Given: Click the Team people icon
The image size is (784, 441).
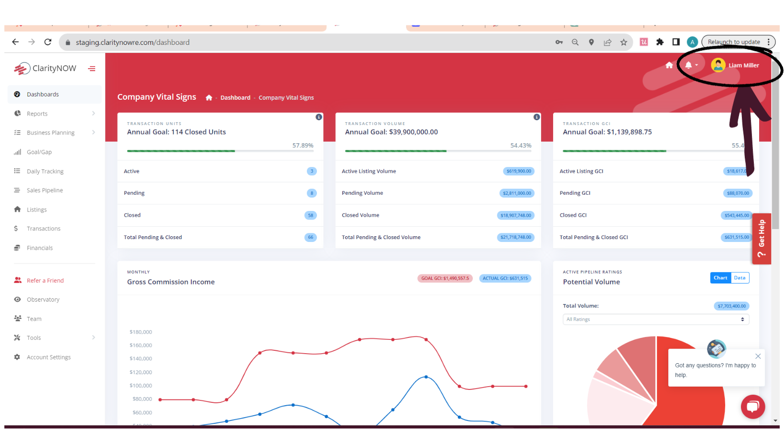Looking at the screenshot, I should coord(18,318).
